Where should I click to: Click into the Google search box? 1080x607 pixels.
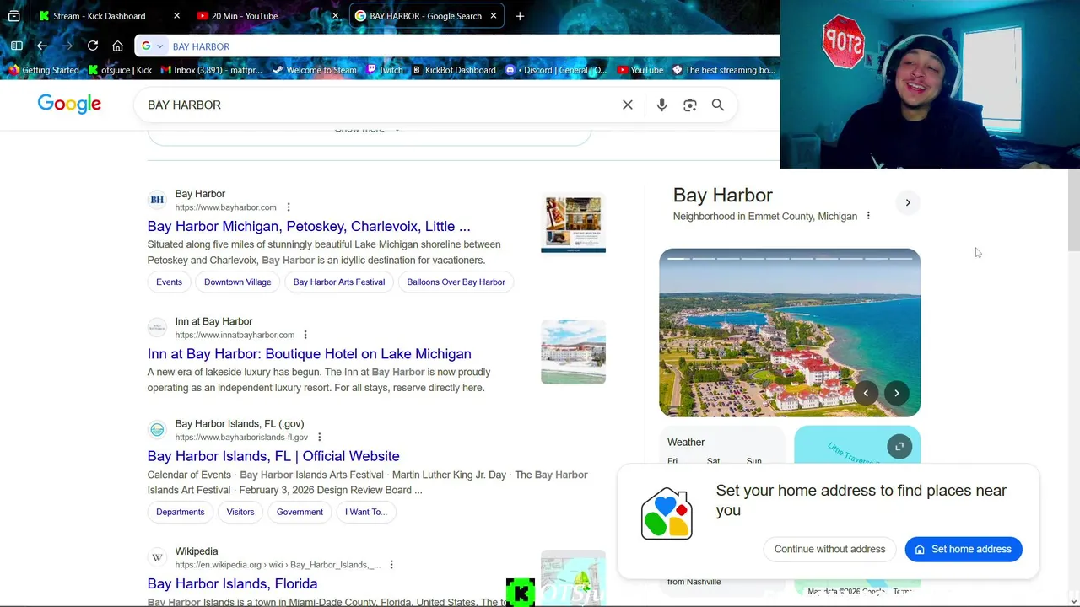(x=380, y=105)
